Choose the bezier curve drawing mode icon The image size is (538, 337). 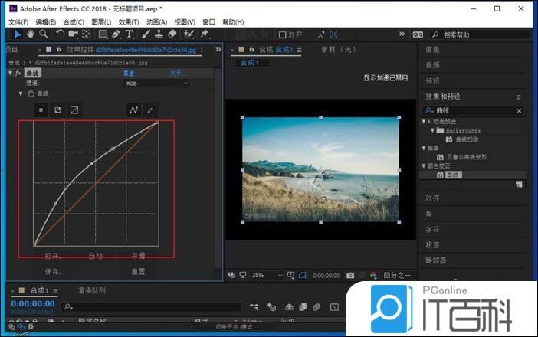point(133,110)
